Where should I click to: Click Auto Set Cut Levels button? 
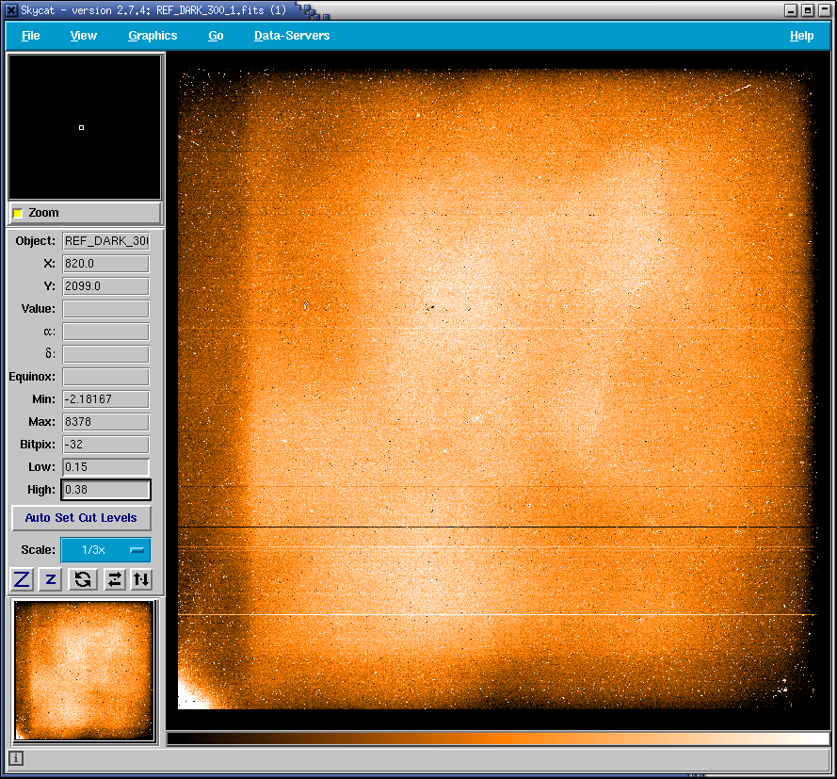point(81,518)
